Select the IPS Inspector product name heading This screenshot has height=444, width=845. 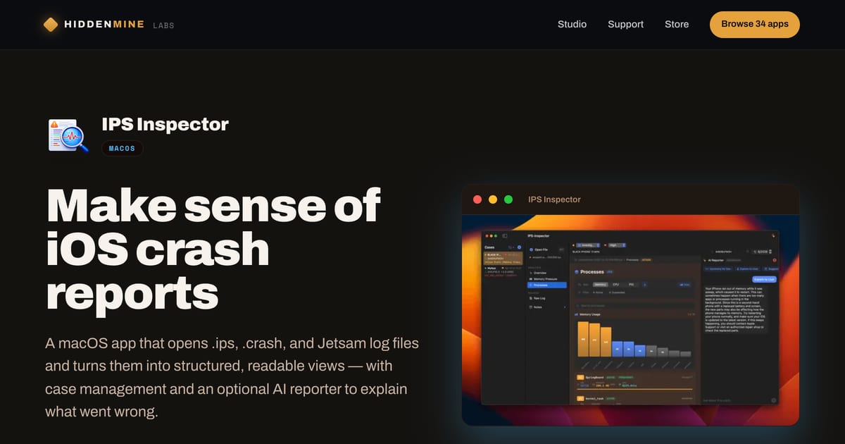tap(165, 125)
